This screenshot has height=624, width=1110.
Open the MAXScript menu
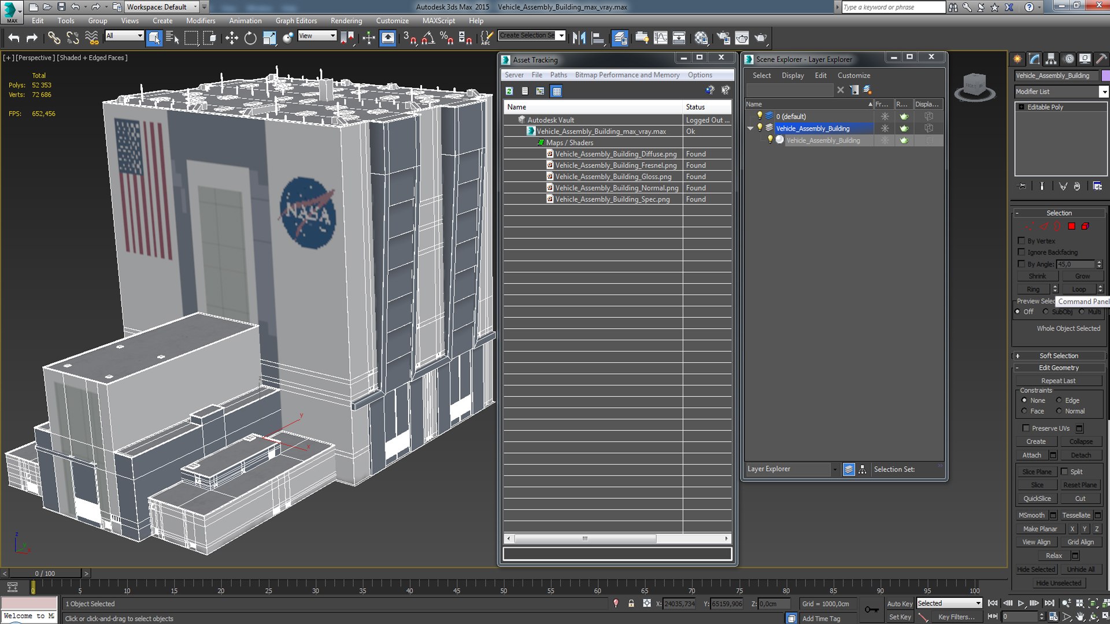click(438, 21)
